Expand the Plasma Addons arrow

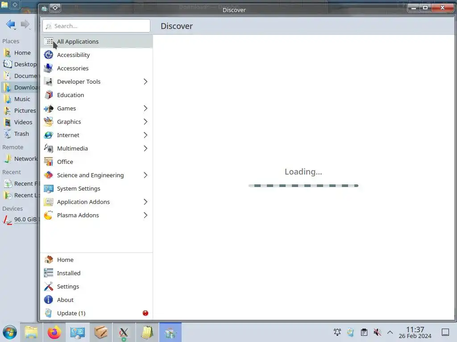145,216
